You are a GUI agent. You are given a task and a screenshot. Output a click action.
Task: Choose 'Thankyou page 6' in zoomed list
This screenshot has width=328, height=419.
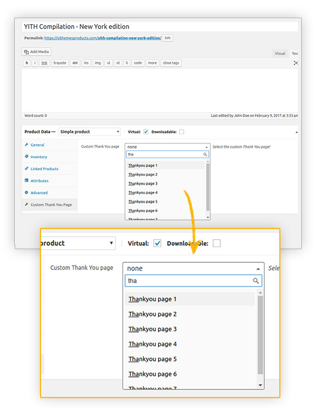coord(190,374)
